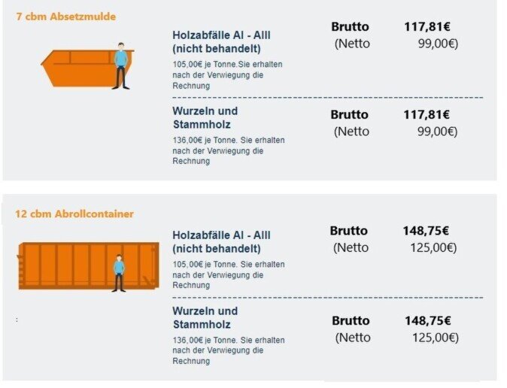Click Netto 125,00€ price for Abrollcontainer Wurzeln
Image resolution: width=507 pixels, height=388 pixels.
click(x=435, y=338)
